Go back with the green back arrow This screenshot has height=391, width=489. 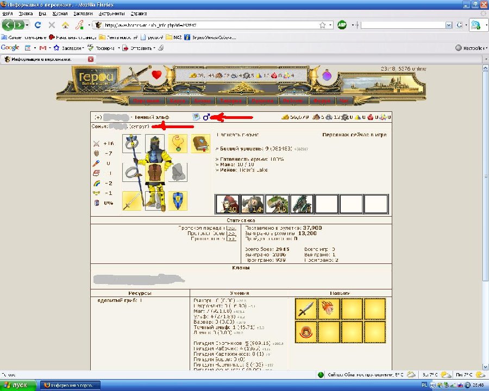pos(8,25)
